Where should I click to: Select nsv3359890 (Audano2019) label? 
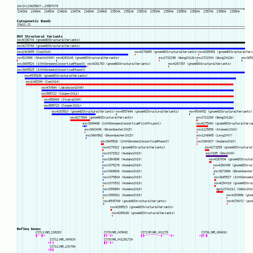[x=122, y=189]
